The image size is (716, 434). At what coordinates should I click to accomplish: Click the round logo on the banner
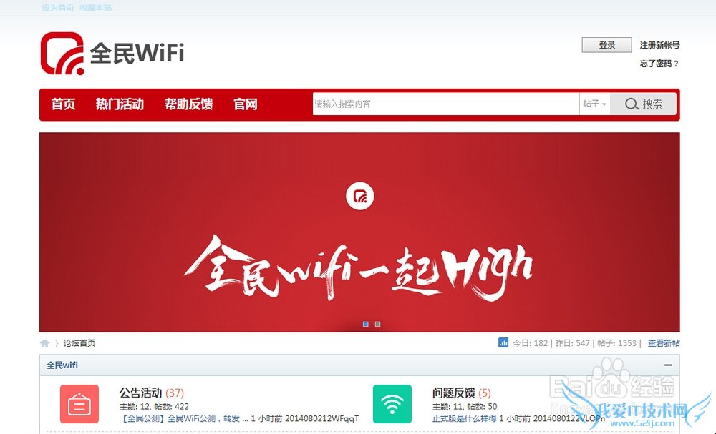tap(360, 197)
